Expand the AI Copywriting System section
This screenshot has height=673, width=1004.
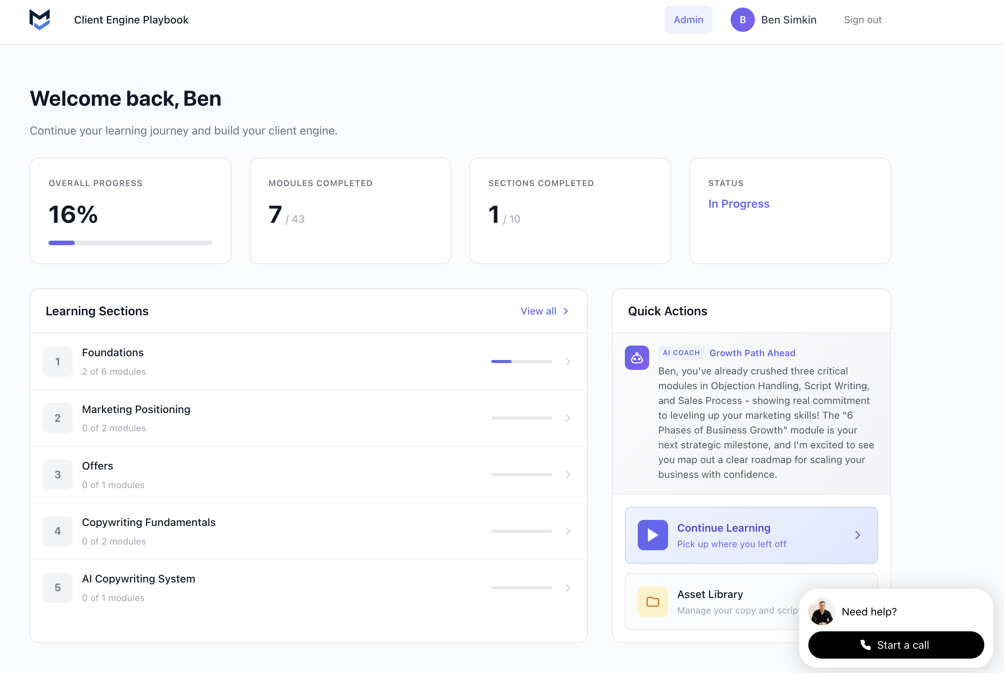pyautogui.click(x=568, y=588)
